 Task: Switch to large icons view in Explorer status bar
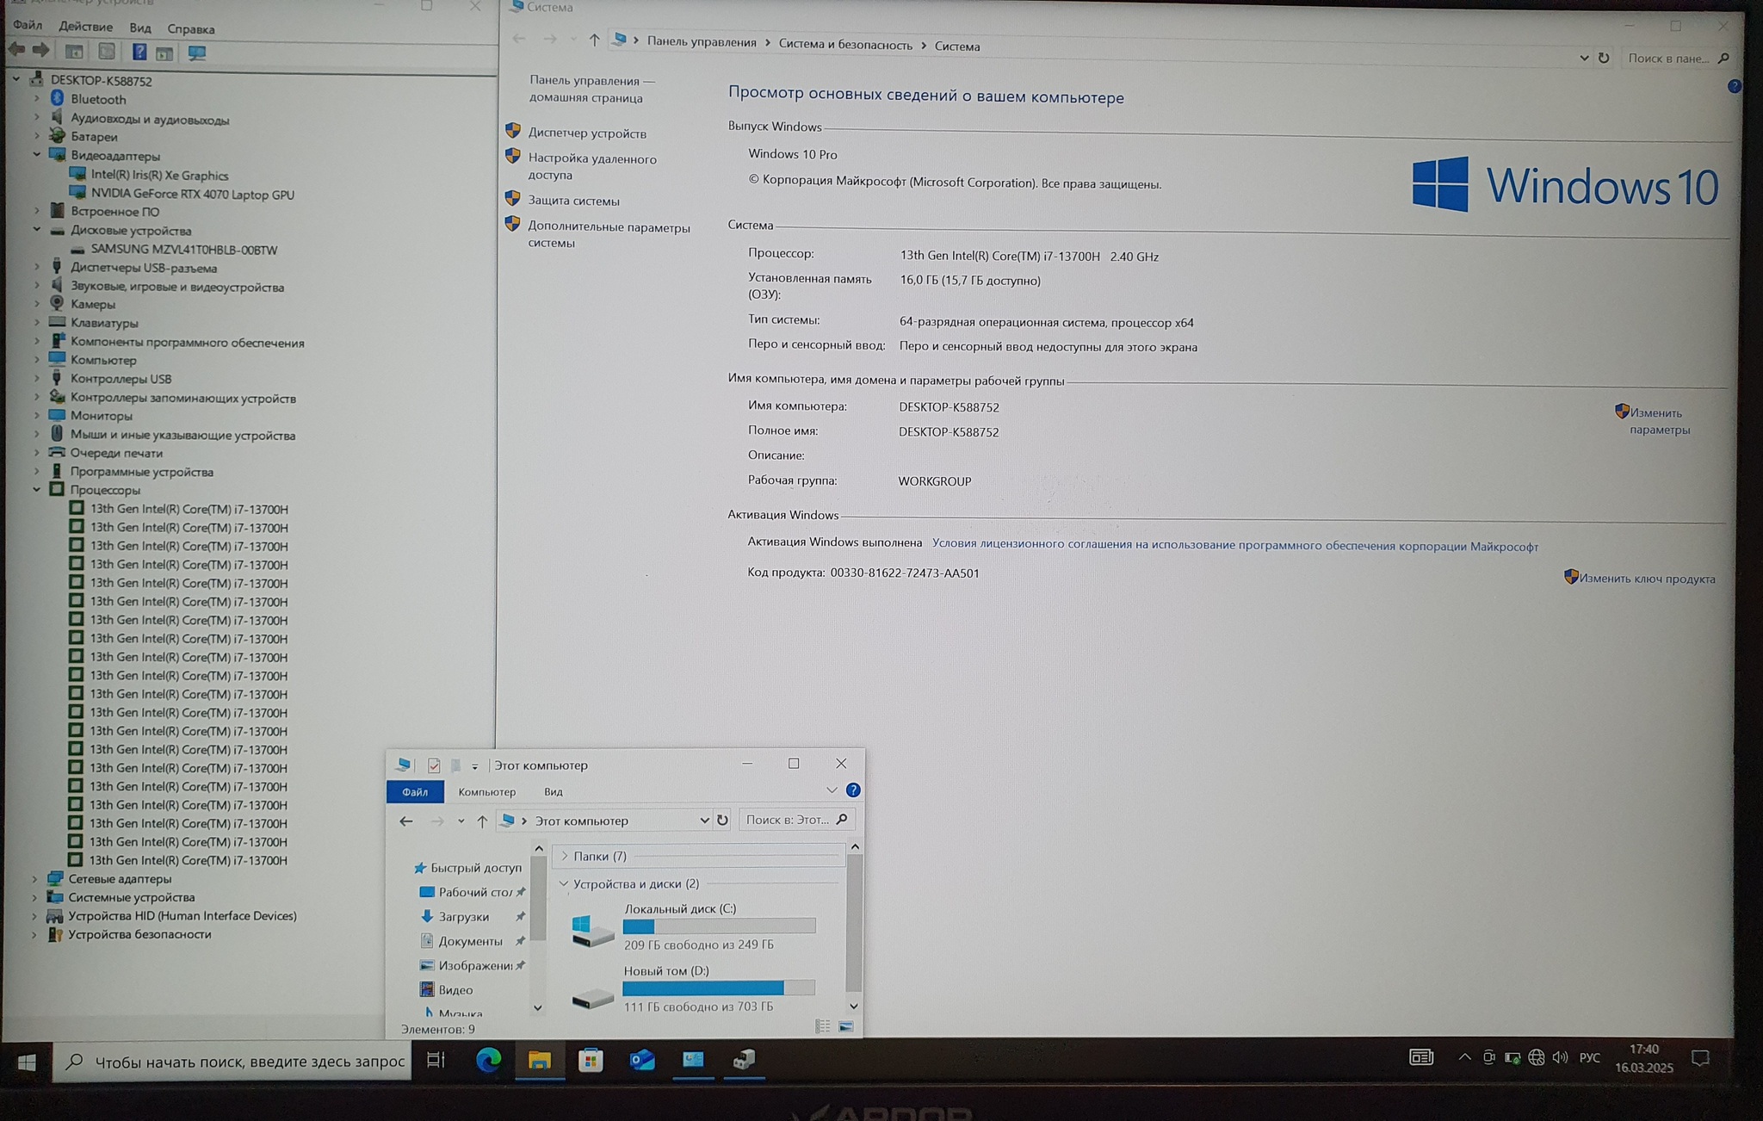(846, 1026)
